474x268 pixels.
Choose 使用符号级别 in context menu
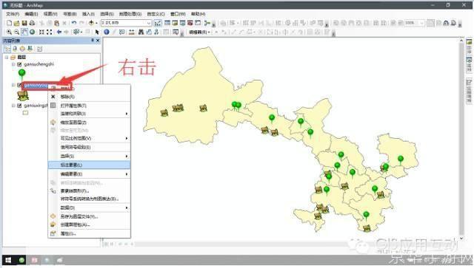pos(89,147)
